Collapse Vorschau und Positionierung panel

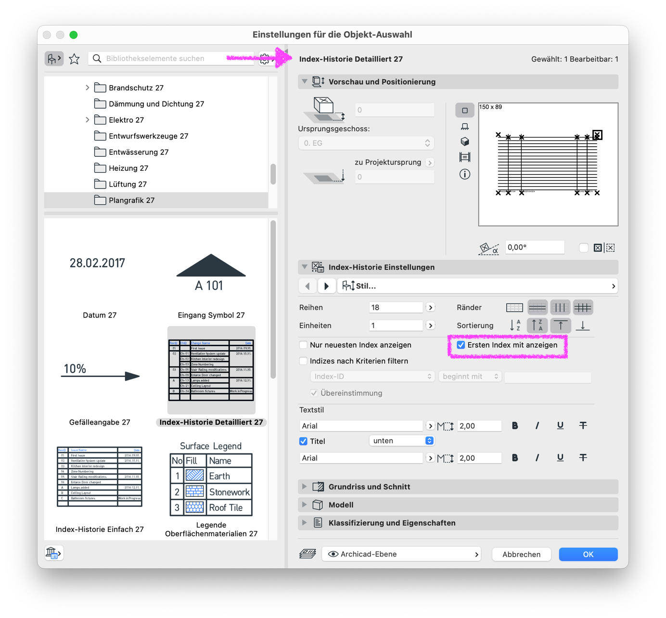coord(304,82)
